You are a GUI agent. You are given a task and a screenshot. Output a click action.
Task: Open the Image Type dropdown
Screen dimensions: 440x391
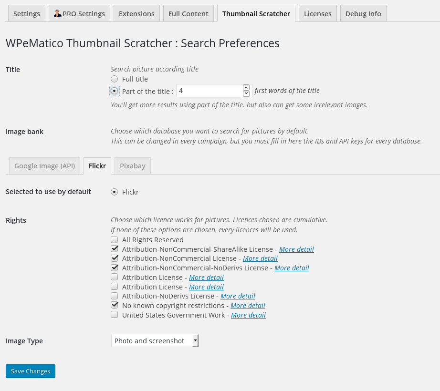(155, 340)
